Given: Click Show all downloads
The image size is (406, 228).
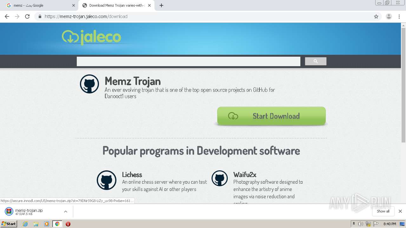Looking at the screenshot, I should pyautogui.click(x=383, y=211).
